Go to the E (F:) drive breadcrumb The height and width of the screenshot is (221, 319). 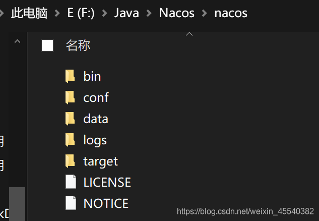[81, 13]
